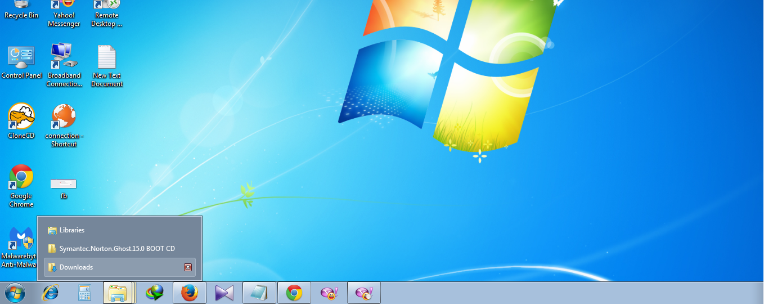Switch to Chrome on the taskbar

coord(294,293)
